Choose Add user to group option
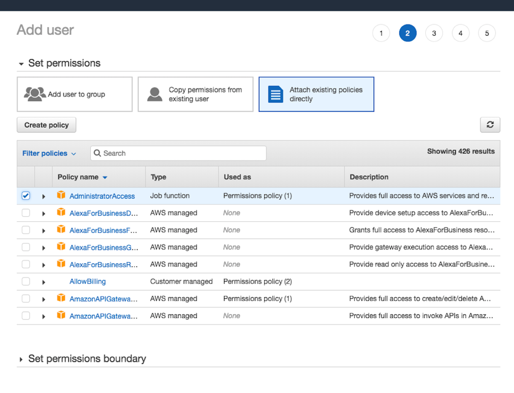Viewport: 514px width, 393px height. pyautogui.click(x=75, y=94)
